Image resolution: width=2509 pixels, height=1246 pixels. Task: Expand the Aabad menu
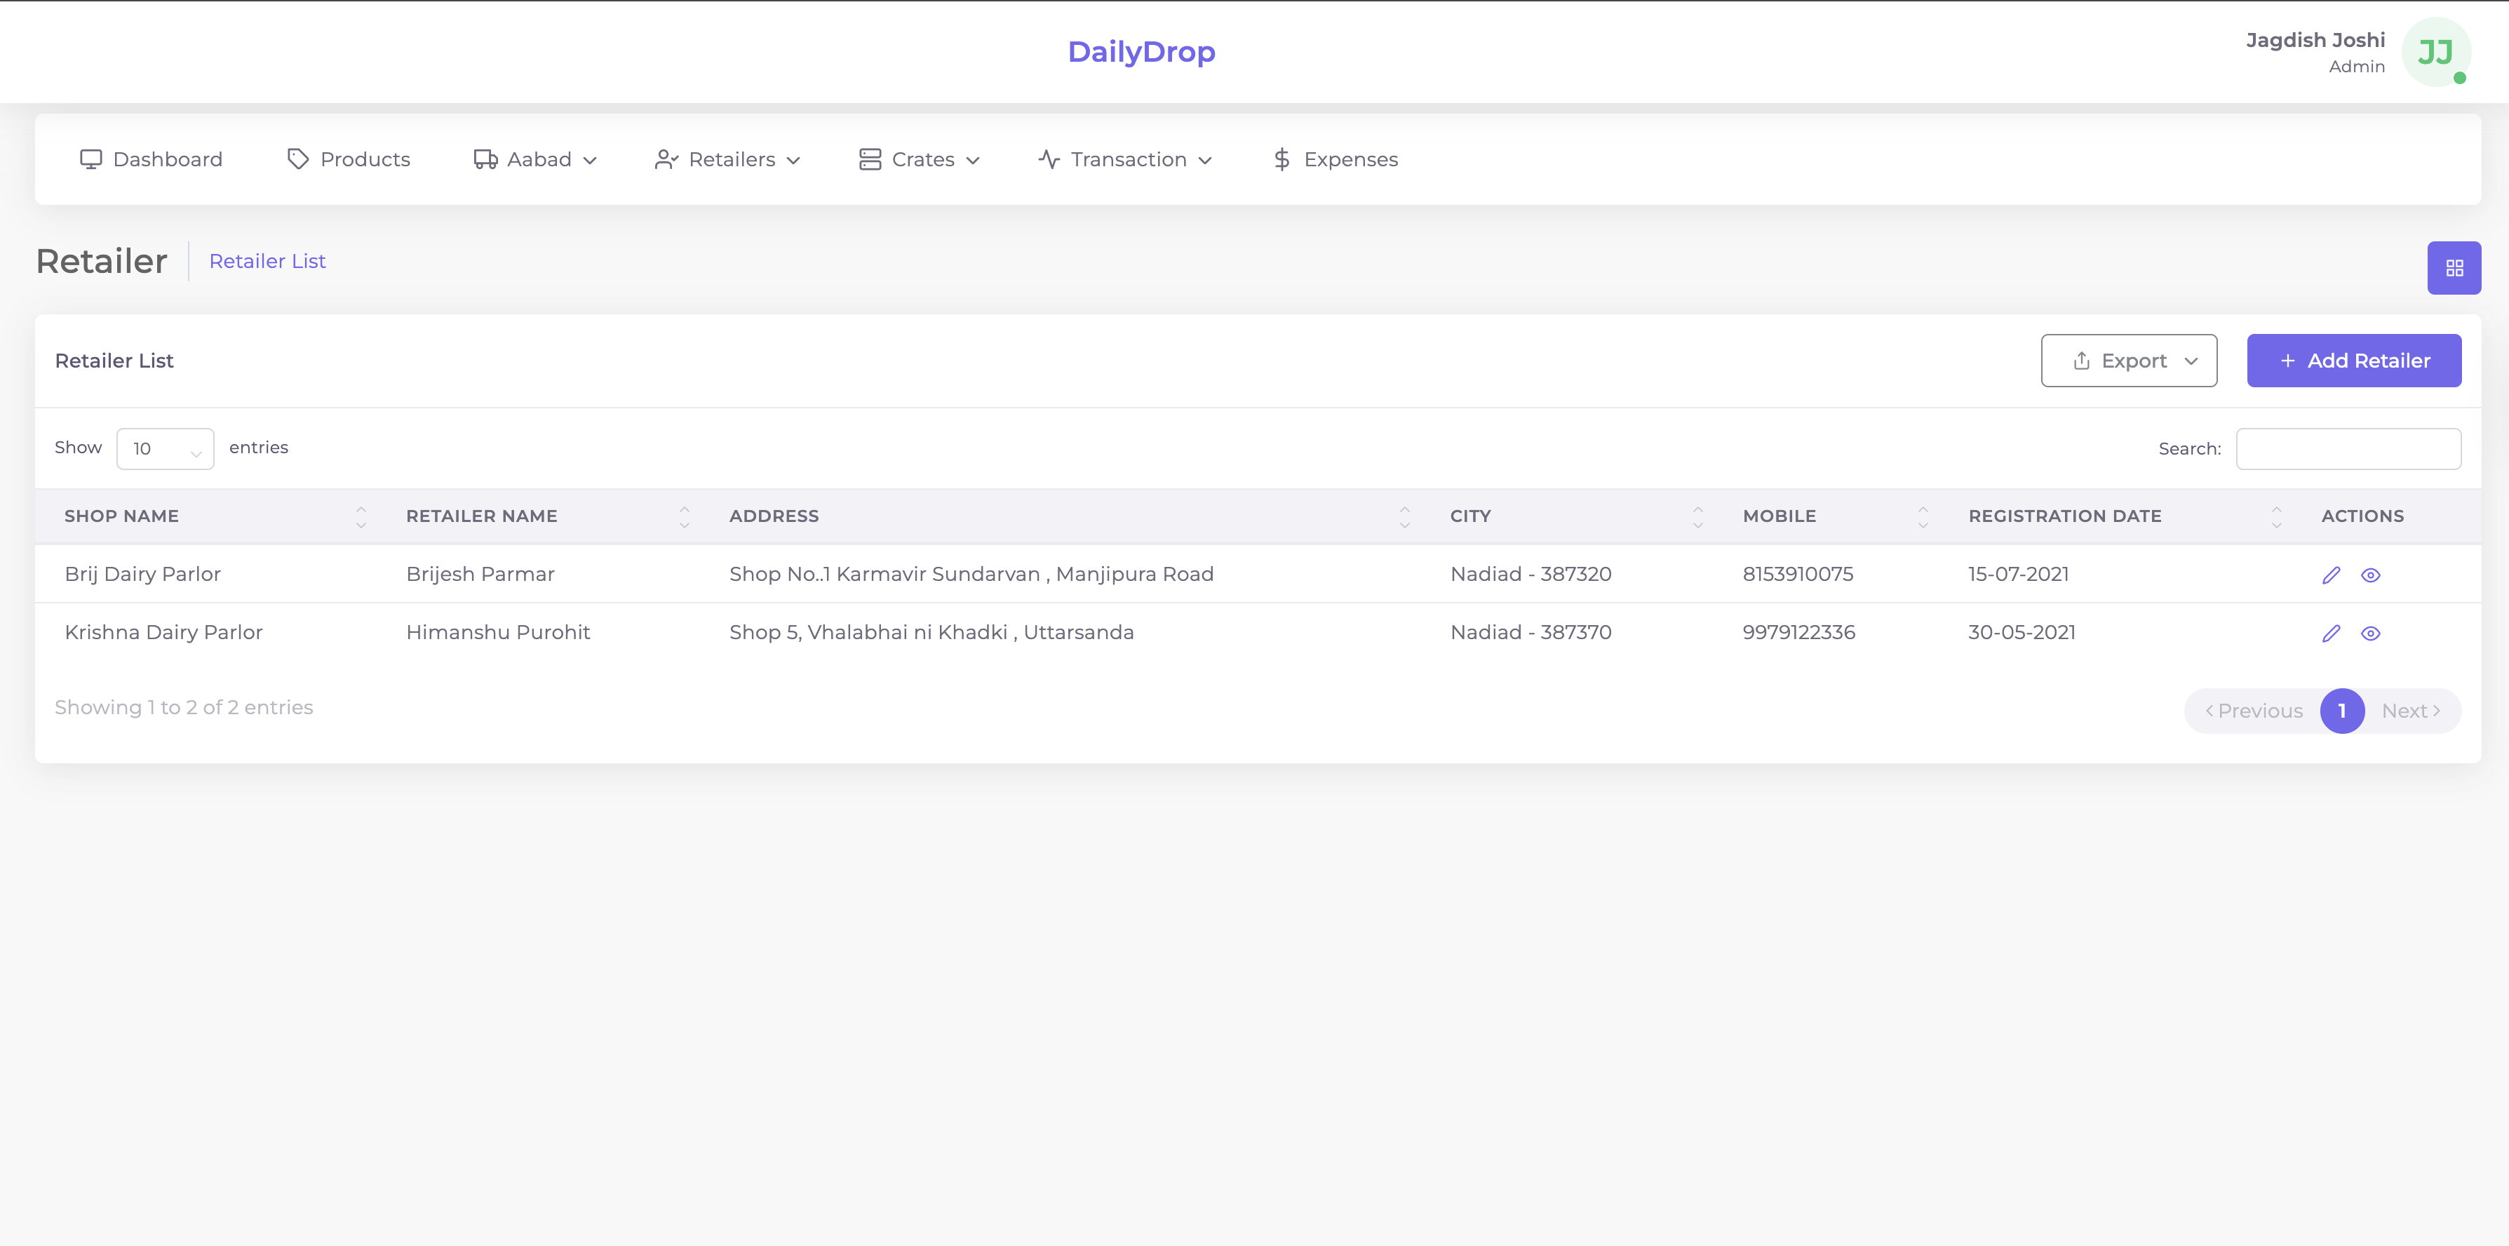click(x=534, y=160)
